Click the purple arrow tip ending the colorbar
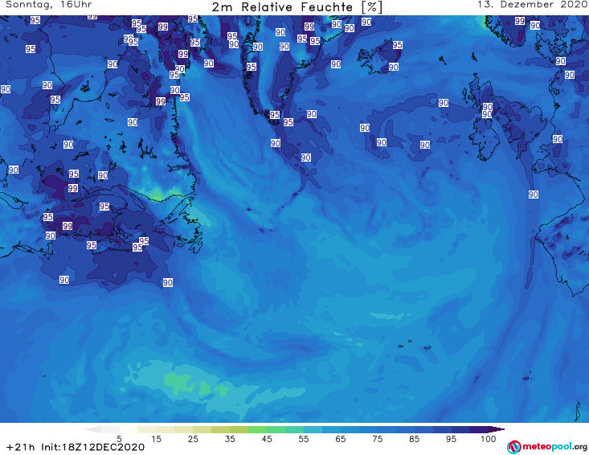The height and width of the screenshot is (455, 589). 497,429
